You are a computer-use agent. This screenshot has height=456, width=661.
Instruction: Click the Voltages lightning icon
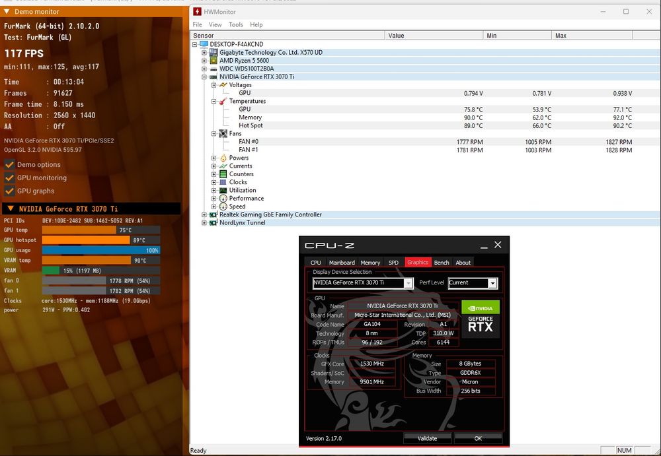[x=223, y=84]
